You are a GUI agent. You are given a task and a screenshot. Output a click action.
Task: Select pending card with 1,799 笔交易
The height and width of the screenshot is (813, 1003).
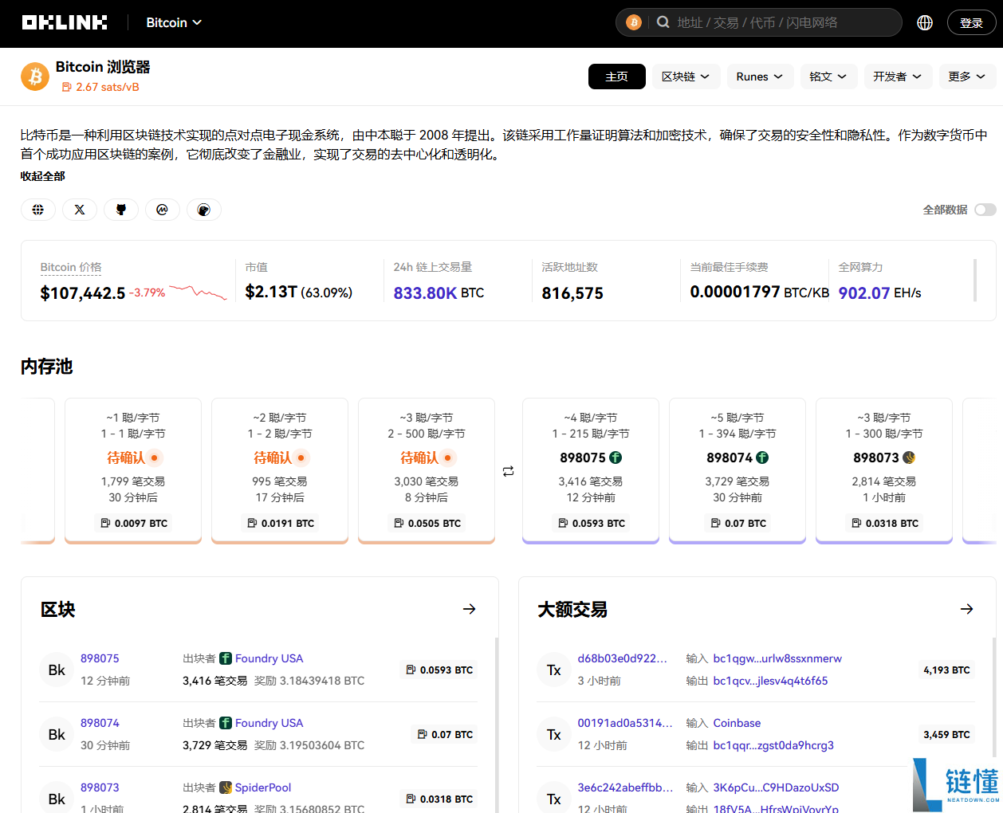pos(133,470)
